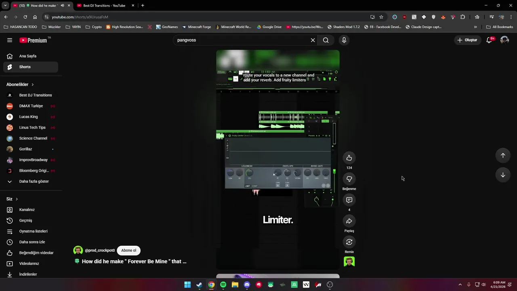Screen dimensions: 517x291
Task: Reload the page
Action: pos(25,17)
